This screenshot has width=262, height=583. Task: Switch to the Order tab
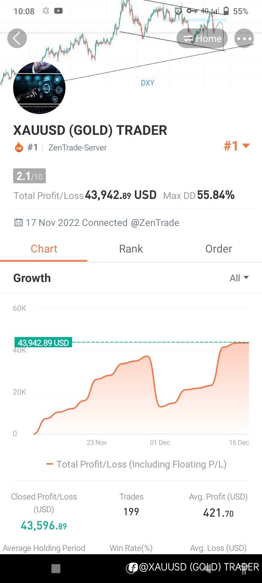point(218,249)
